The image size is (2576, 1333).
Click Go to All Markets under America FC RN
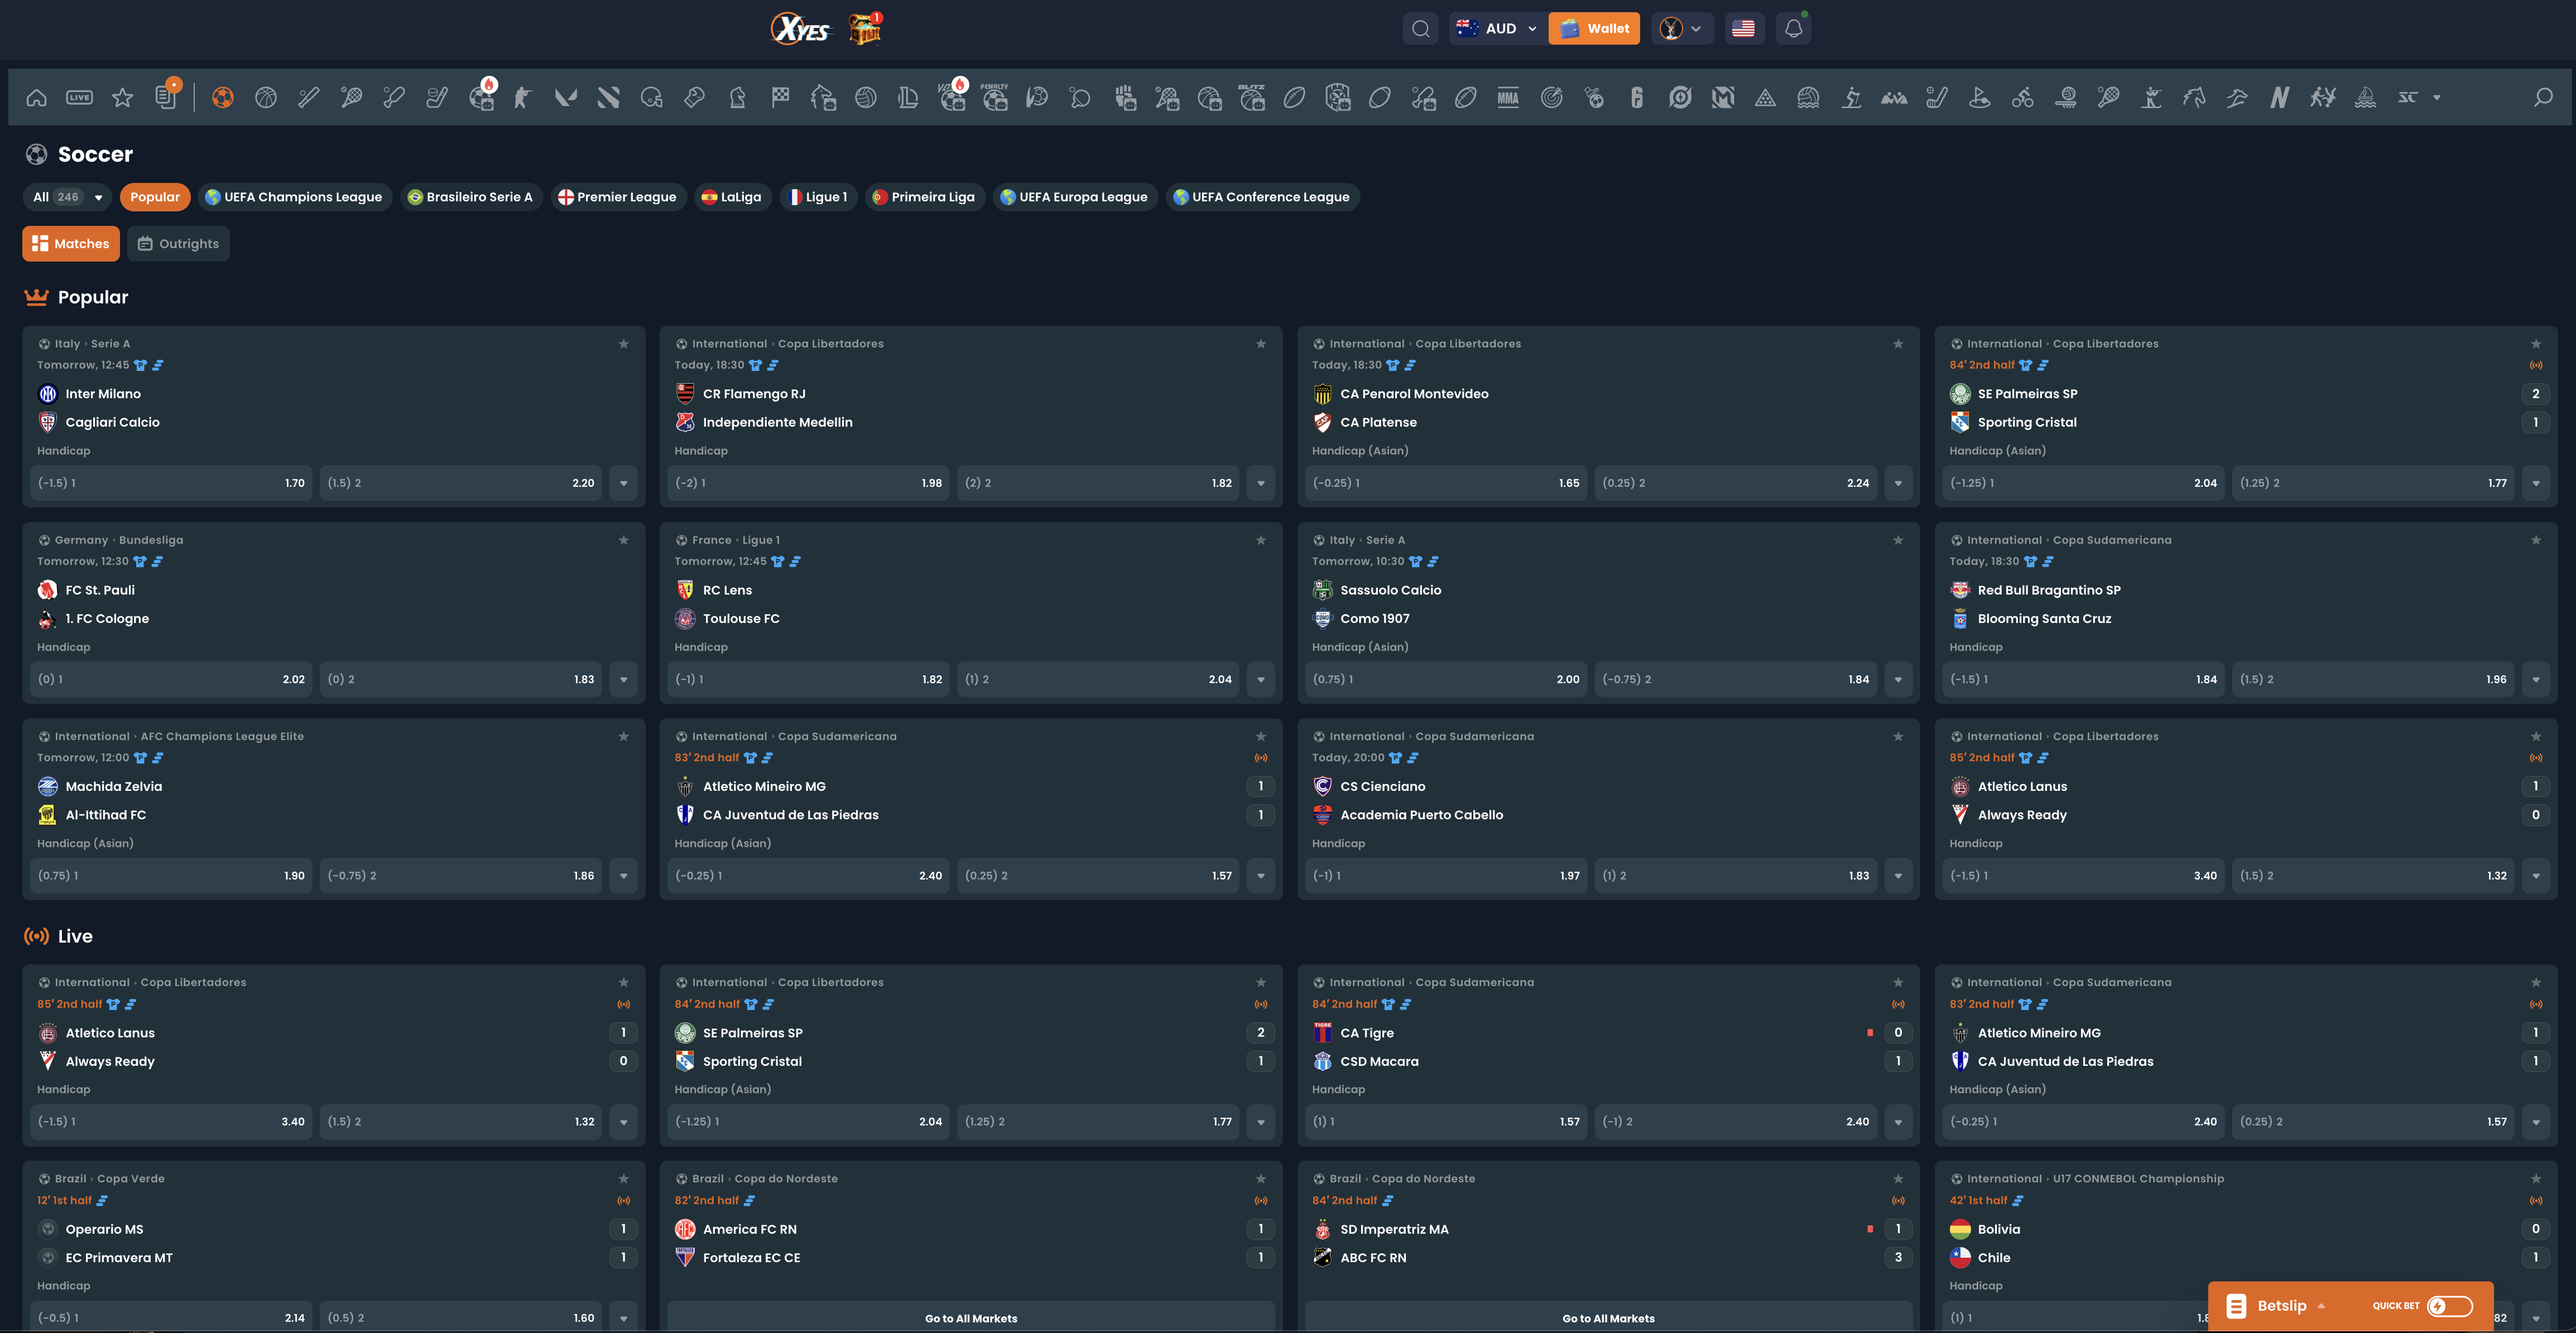[970, 1318]
